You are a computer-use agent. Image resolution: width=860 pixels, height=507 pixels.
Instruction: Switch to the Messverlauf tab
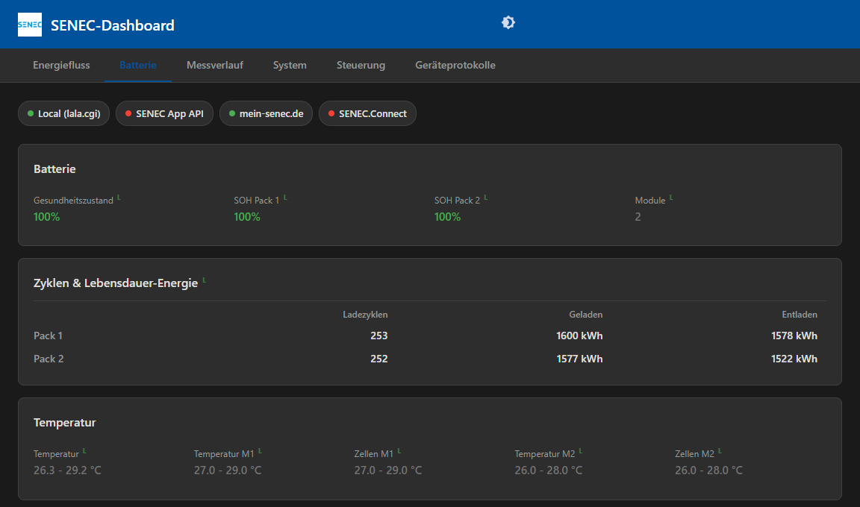215,65
